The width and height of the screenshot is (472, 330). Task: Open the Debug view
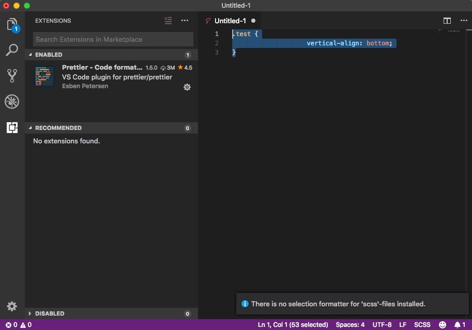[x=12, y=102]
